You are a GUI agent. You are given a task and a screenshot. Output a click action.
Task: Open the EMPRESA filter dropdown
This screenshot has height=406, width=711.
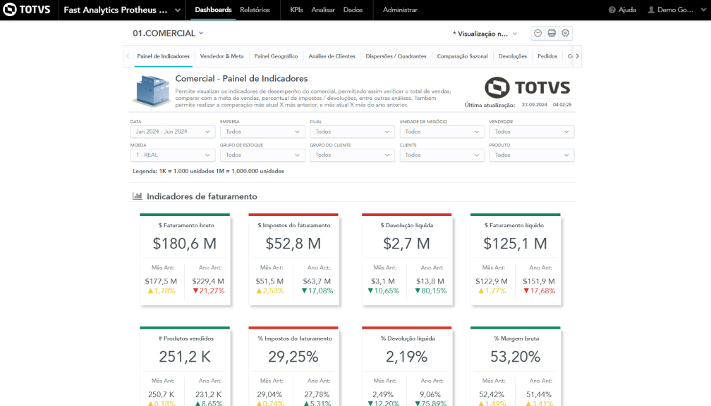tap(262, 132)
